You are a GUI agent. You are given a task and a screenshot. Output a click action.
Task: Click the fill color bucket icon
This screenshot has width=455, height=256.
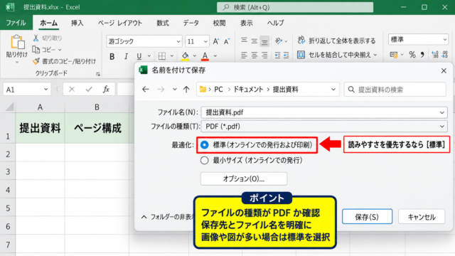pos(185,55)
